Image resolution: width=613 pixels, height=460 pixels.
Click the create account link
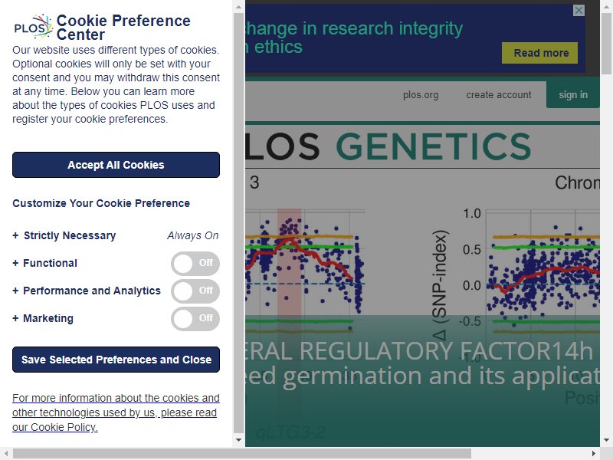(499, 95)
